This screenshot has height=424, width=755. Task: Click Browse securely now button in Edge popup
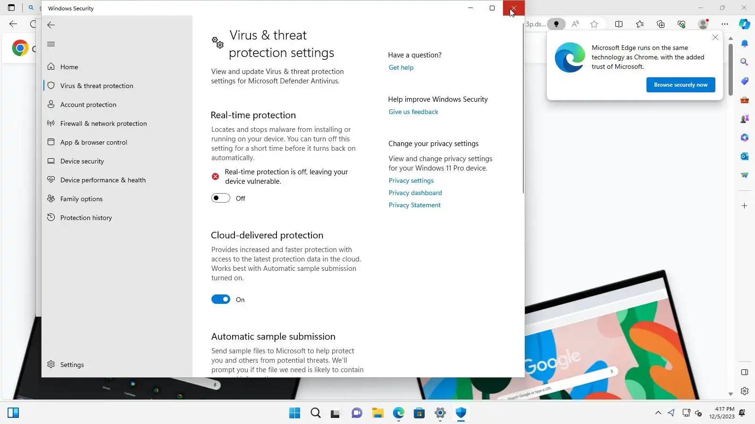(x=680, y=85)
